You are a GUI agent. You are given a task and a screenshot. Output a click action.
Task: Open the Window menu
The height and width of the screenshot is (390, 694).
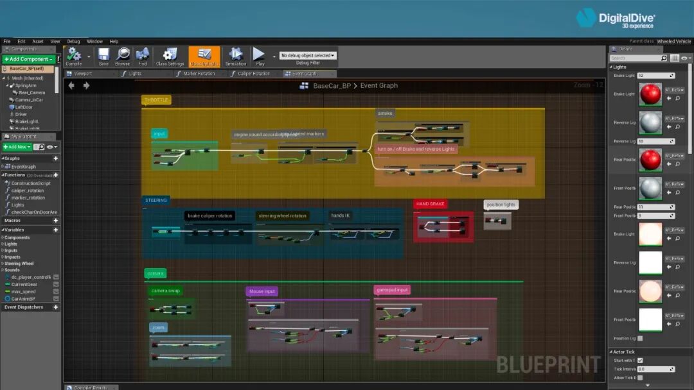pos(94,42)
